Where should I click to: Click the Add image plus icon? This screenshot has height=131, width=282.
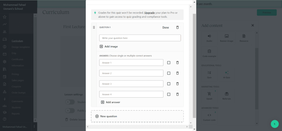101,46
